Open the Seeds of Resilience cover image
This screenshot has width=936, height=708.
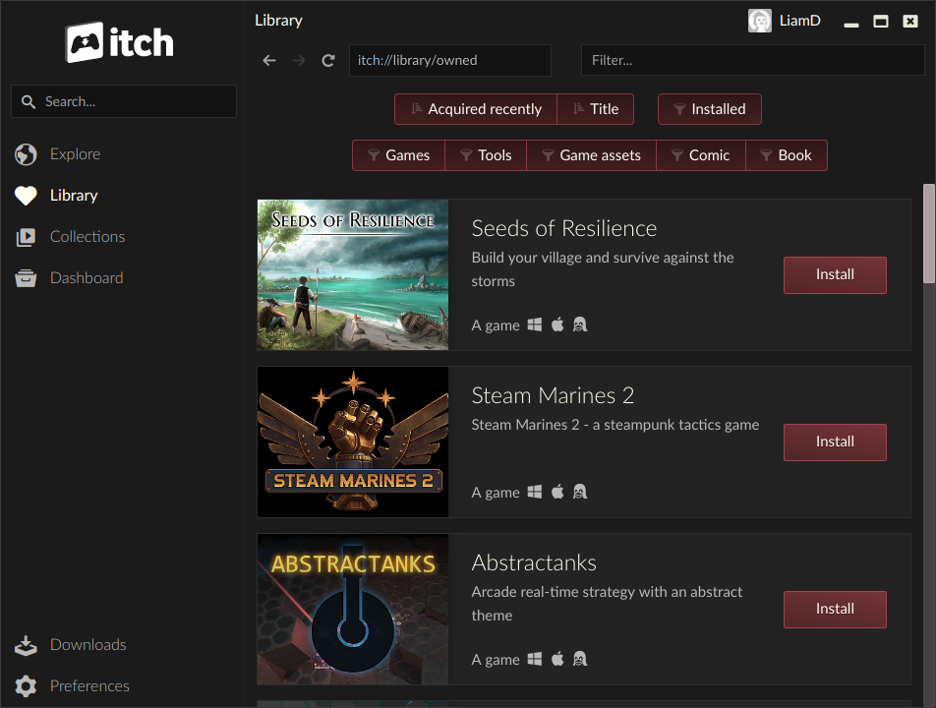[x=353, y=274]
